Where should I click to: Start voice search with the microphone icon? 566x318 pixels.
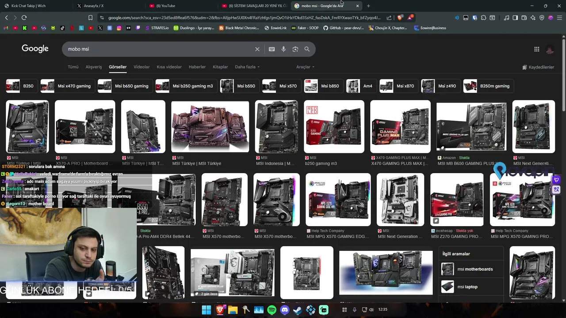[x=283, y=49]
